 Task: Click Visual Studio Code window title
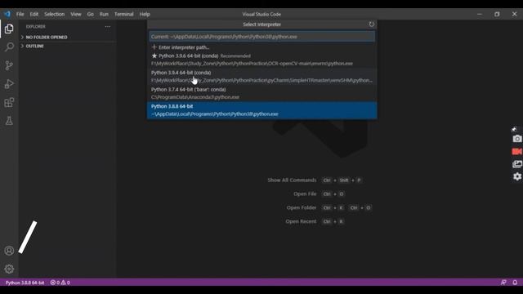[261, 14]
